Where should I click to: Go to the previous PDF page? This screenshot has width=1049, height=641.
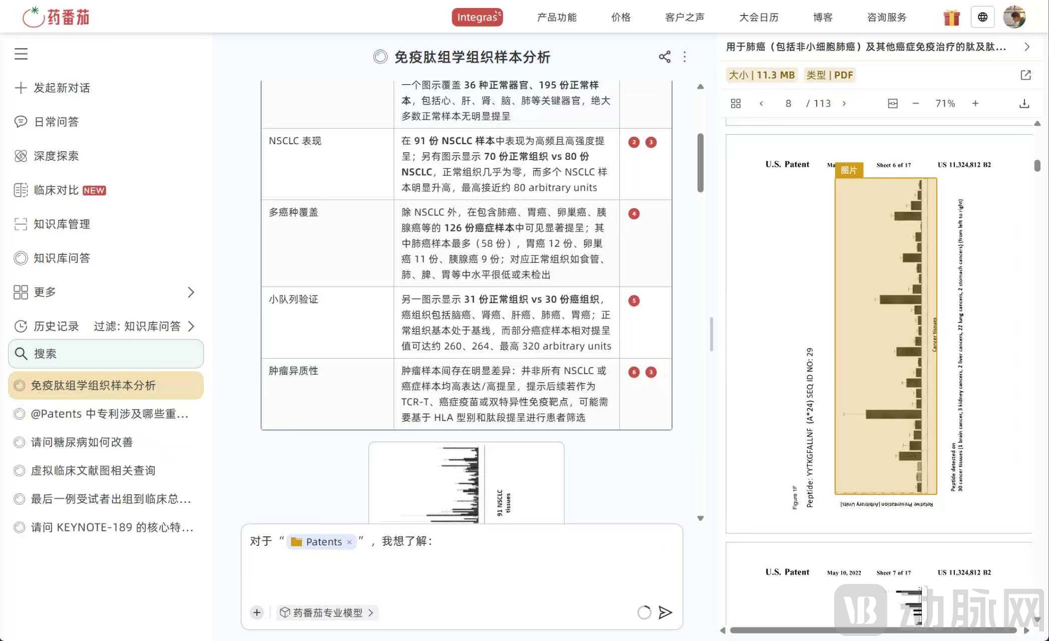point(761,103)
